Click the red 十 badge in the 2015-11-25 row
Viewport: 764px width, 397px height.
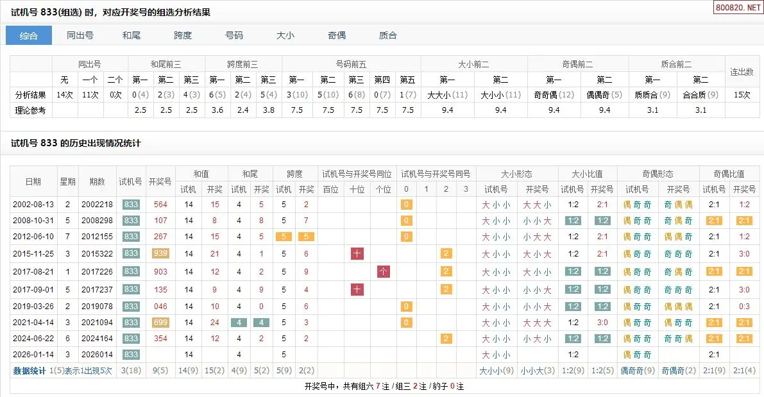point(357,253)
